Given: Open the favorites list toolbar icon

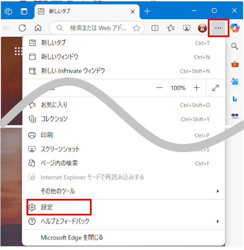Looking at the screenshot, I should pyautogui.click(x=171, y=28).
